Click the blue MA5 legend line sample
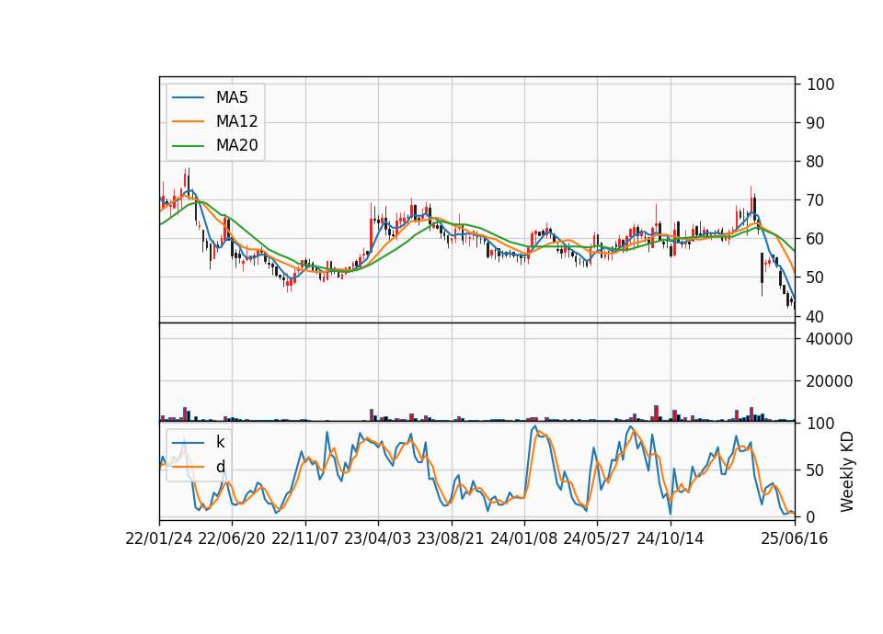Image resolution: width=883 pixels, height=634 pixels. point(188,98)
